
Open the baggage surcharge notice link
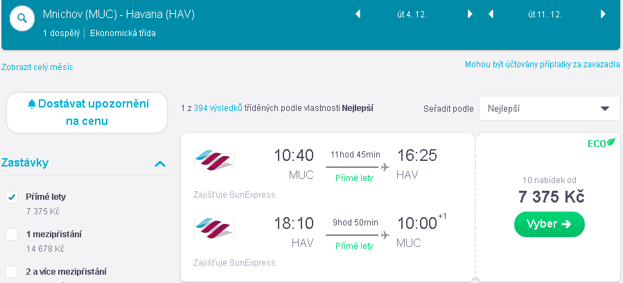tap(543, 65)
